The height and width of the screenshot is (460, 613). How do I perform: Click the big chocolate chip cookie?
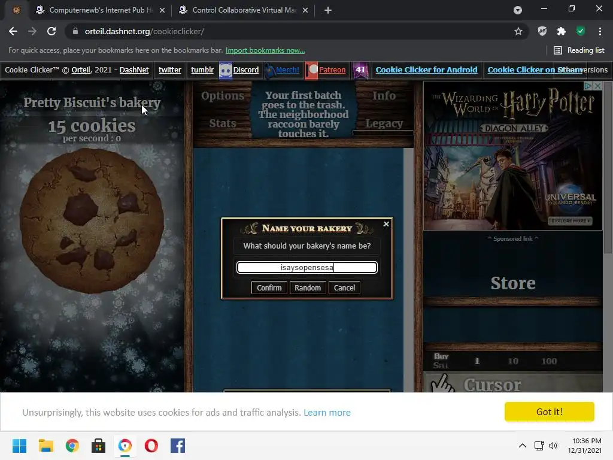click(92, 220)
